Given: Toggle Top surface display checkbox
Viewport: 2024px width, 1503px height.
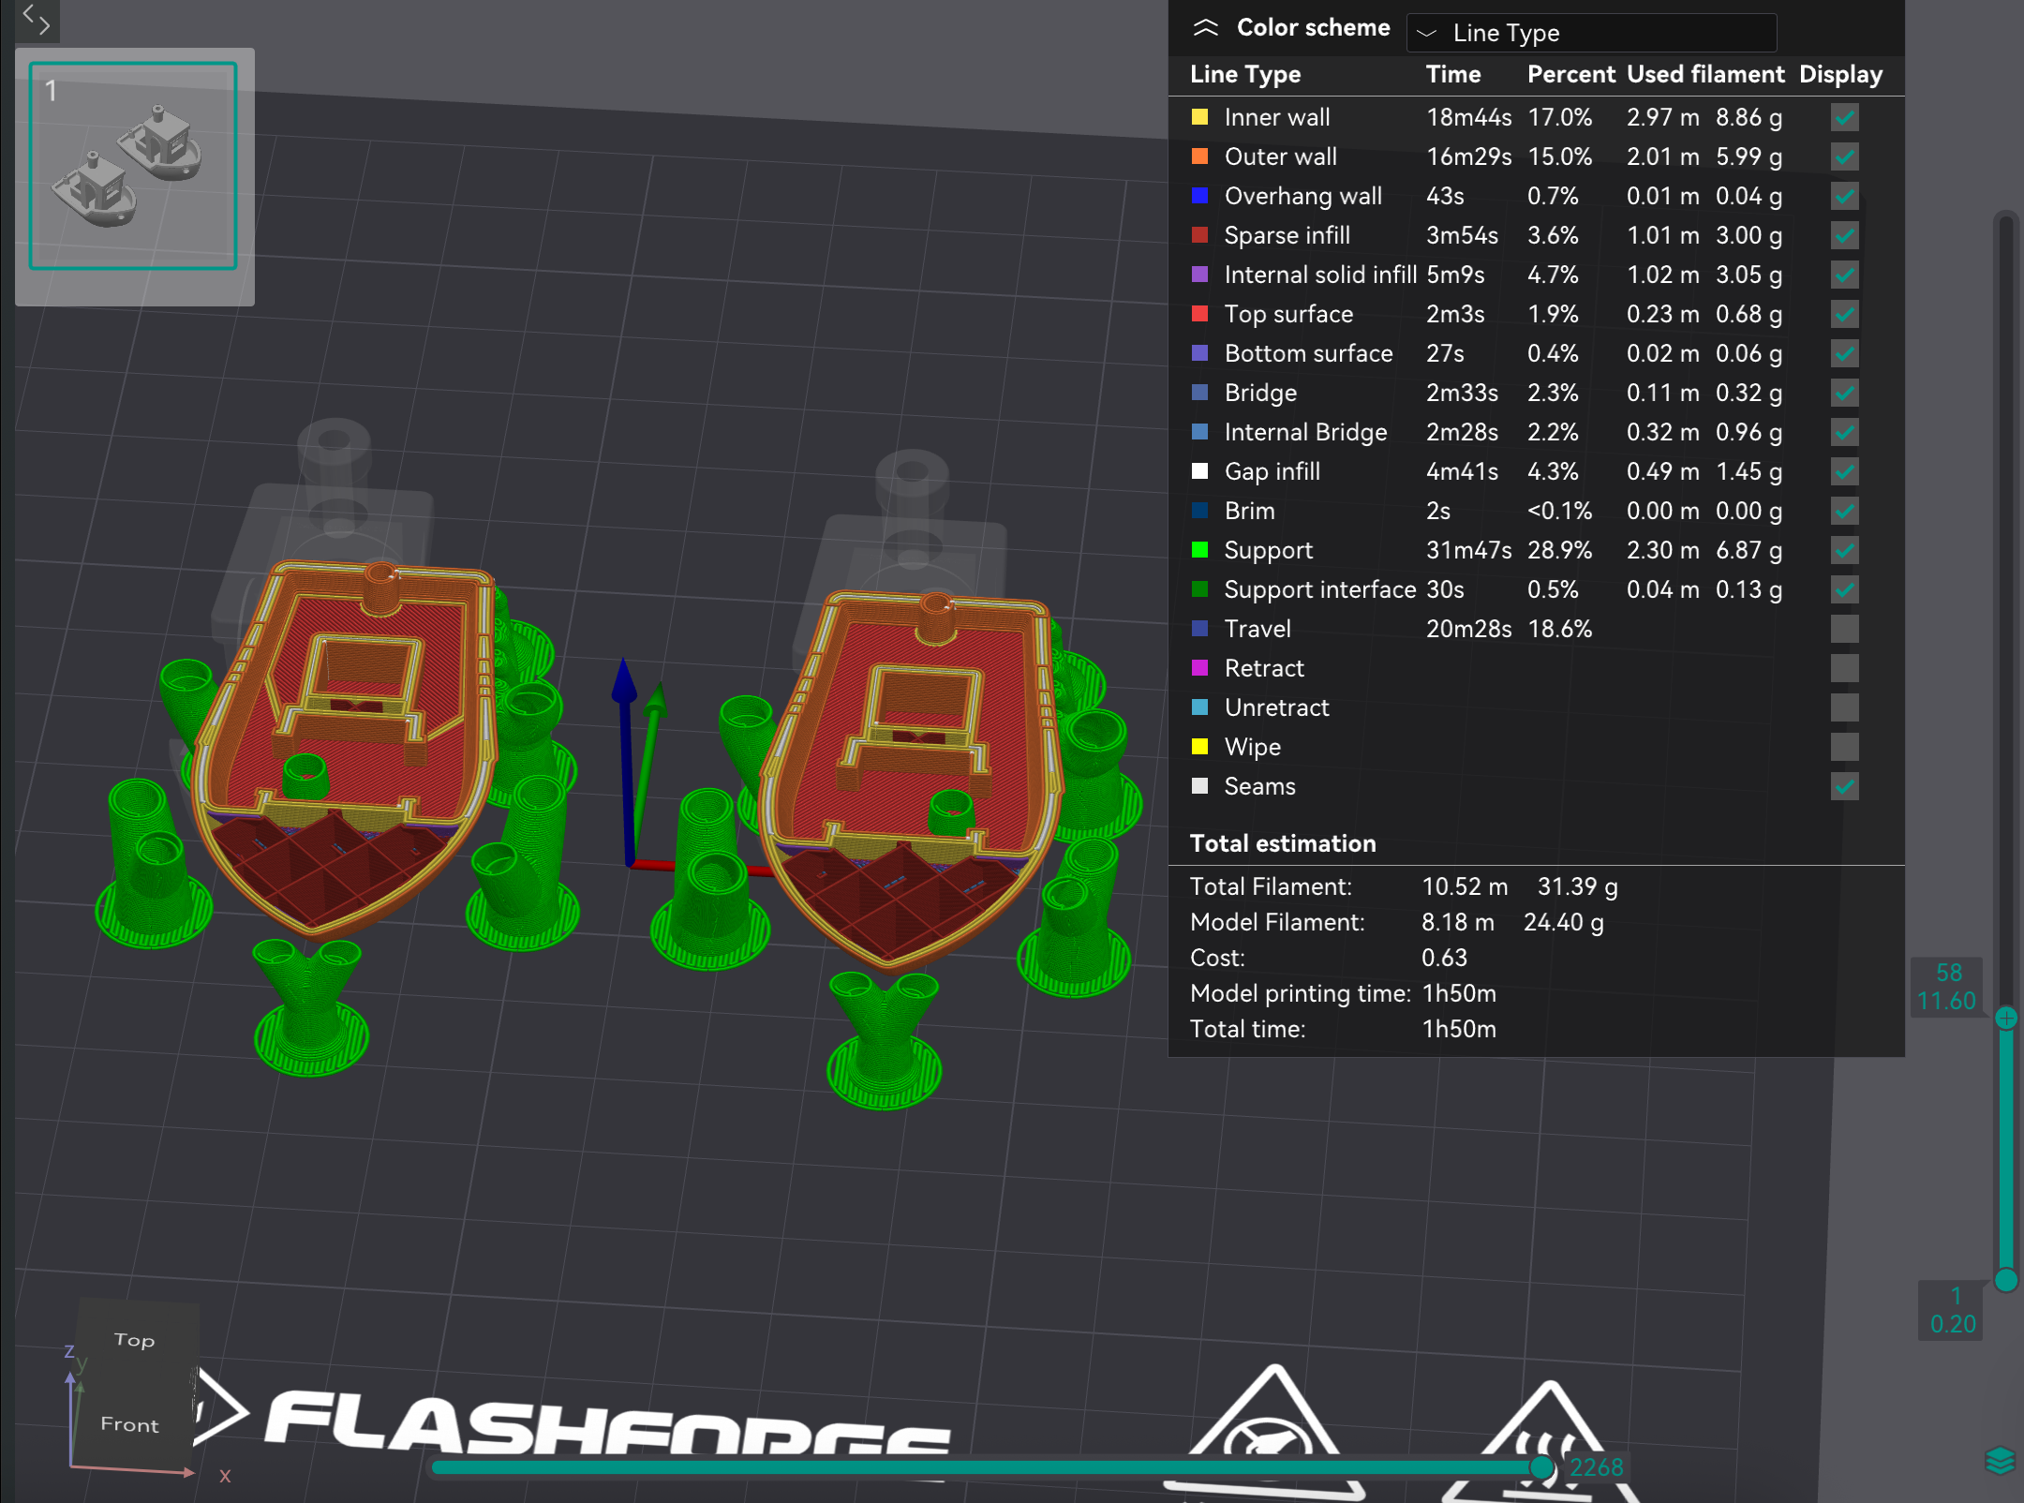Looking at the screenshot, I should [x=1844, y=314].
